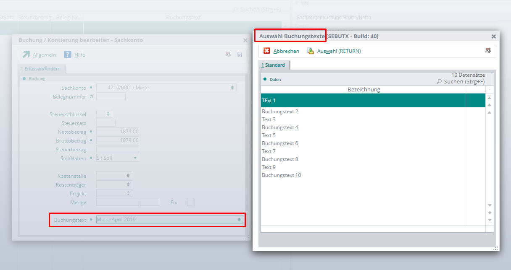Choose the Text 7 entry
Image resolution: width=511 pixels, height=270 pixels.
click(x=269, y=151)
